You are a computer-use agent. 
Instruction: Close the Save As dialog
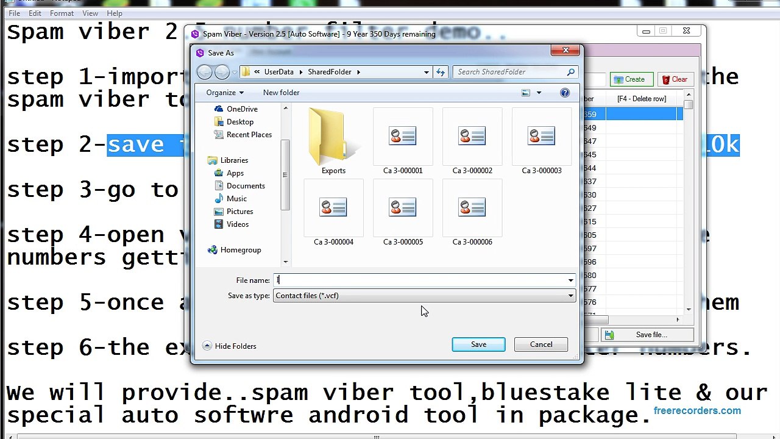(x=565, y=51)
